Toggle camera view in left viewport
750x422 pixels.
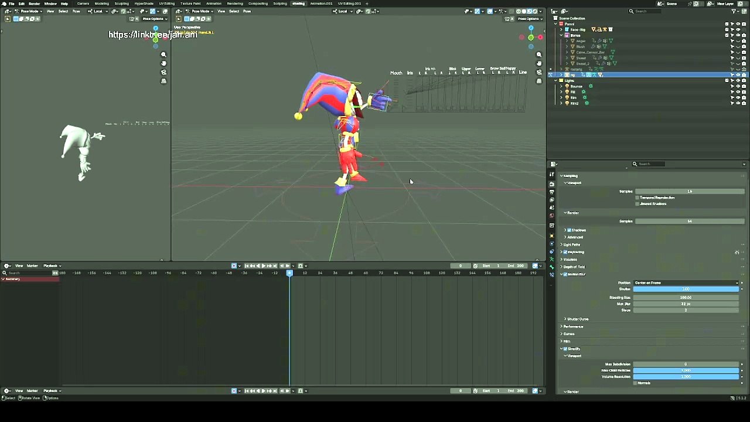(163, 72)
